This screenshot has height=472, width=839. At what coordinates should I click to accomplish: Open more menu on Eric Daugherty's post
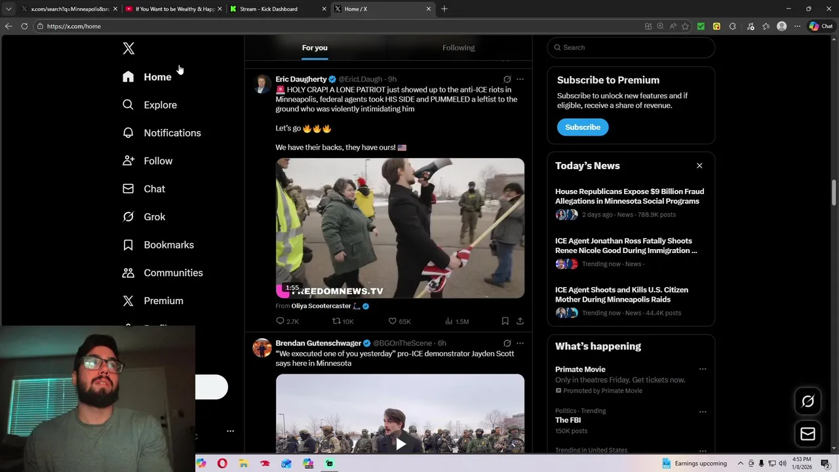tap(520, 79)
